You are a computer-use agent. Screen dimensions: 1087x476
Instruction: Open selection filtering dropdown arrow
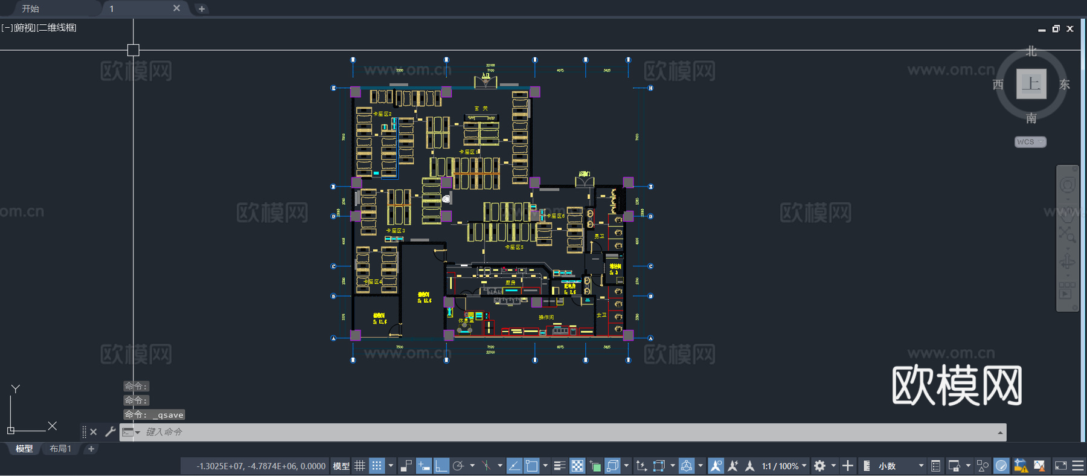point(673,466)
